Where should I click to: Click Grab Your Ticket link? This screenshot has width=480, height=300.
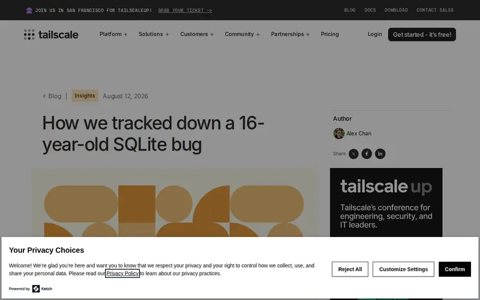(x=185, y=10)
